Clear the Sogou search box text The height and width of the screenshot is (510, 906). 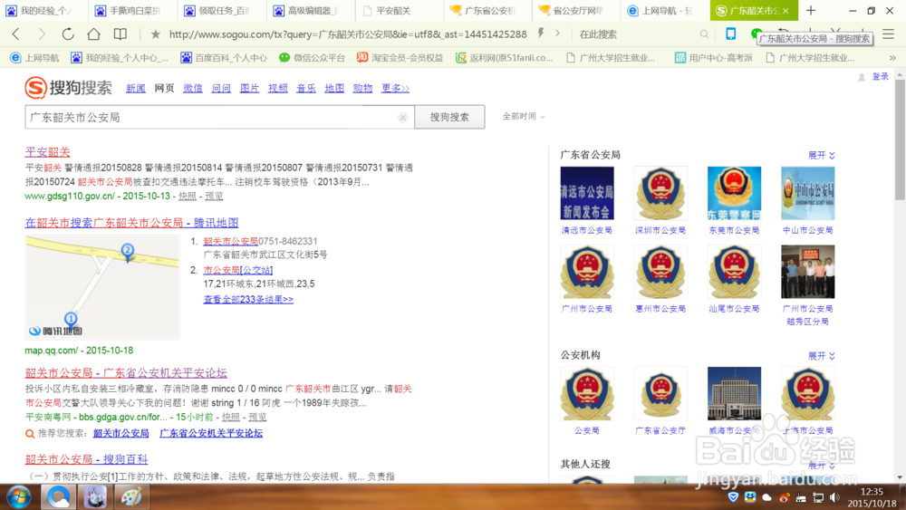(403, 117)
